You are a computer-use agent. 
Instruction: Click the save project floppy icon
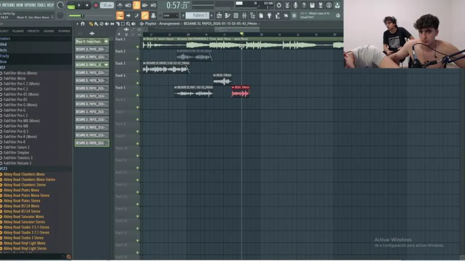[312, 5]
